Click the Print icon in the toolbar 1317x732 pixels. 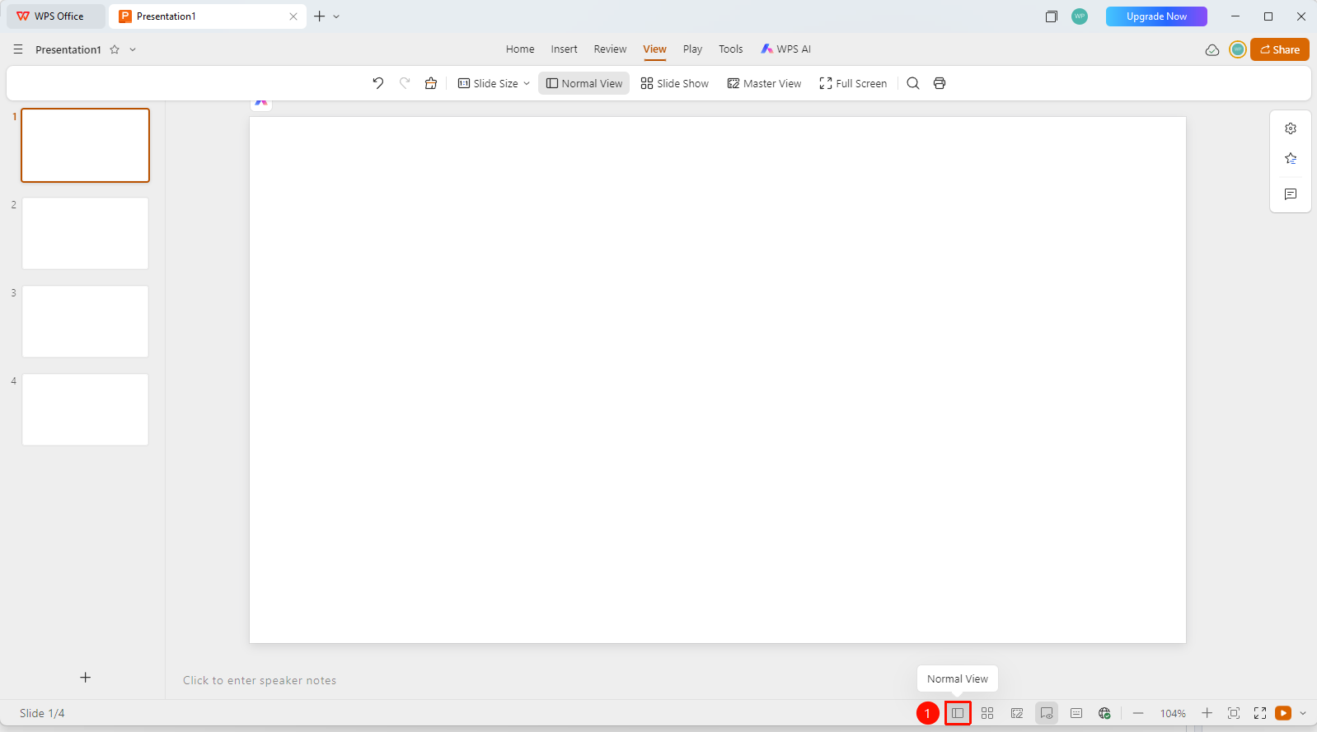[940, 83]
